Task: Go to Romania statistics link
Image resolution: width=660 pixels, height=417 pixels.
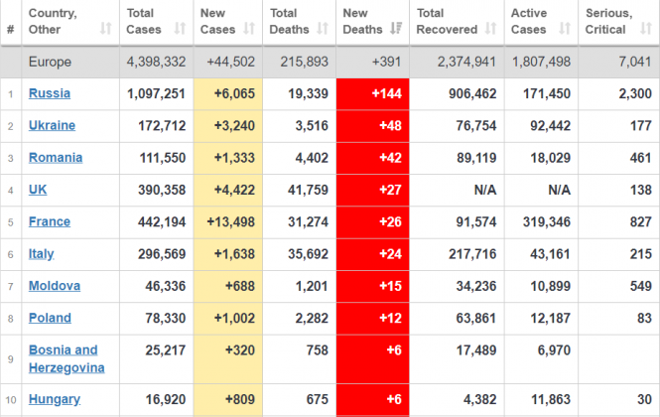Action: (x=55, y=158)
